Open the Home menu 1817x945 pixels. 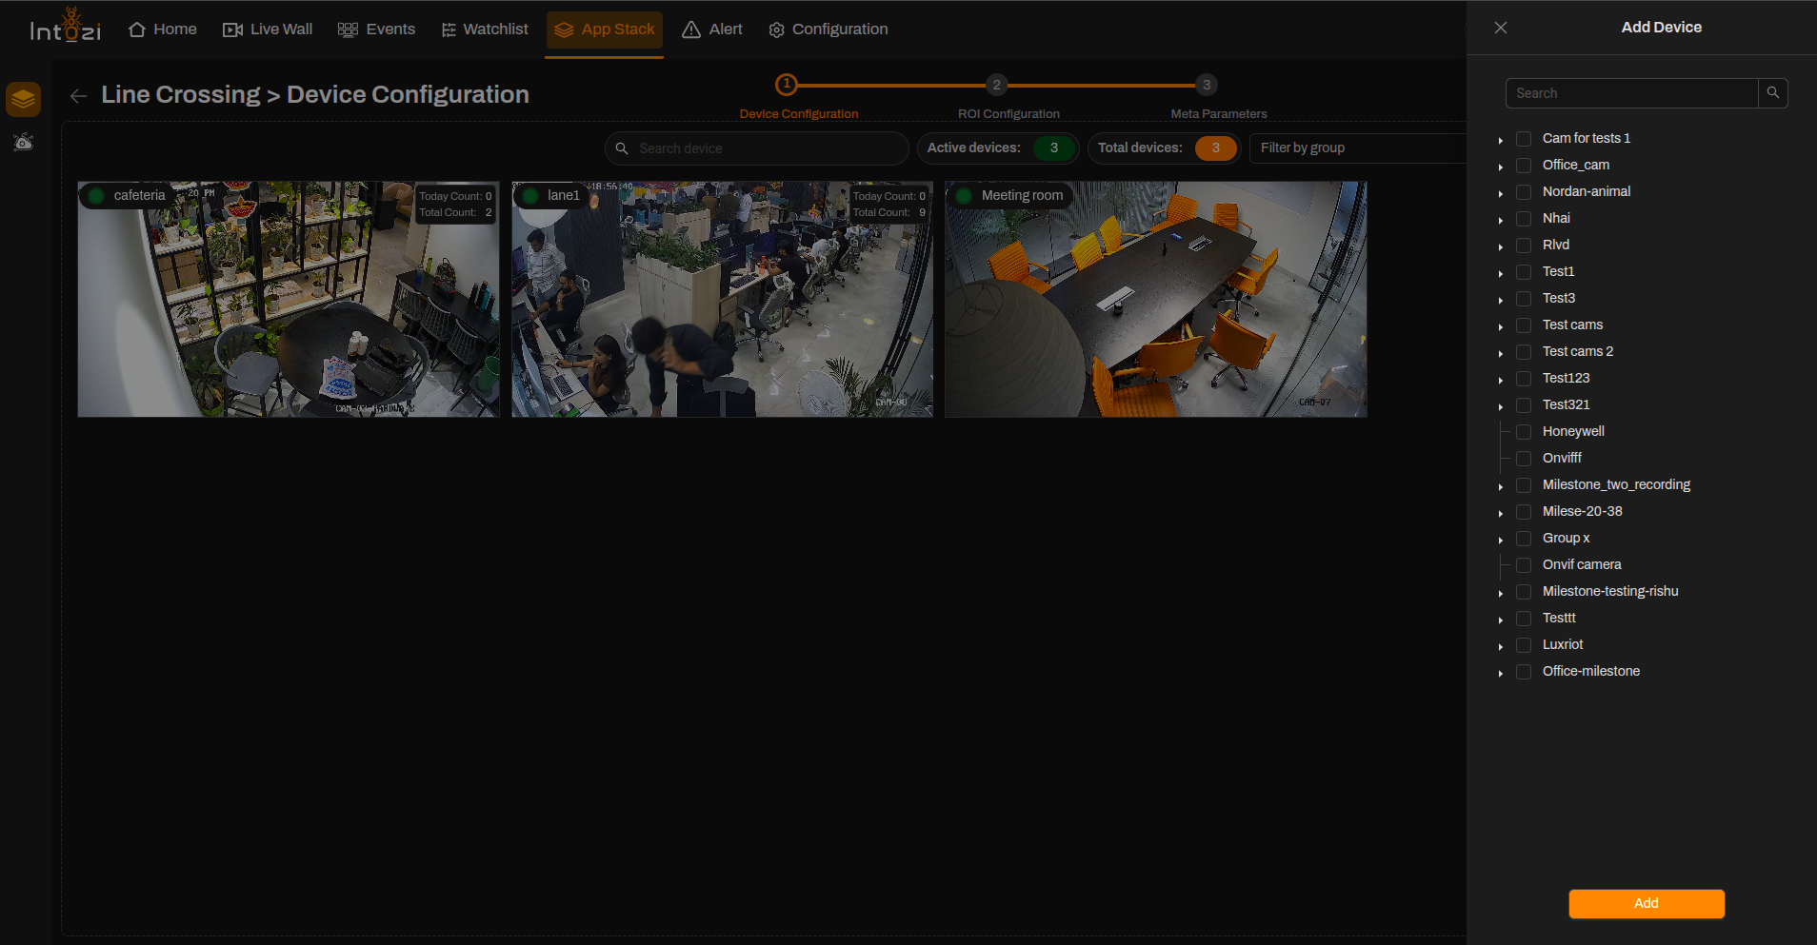[163, 30]
